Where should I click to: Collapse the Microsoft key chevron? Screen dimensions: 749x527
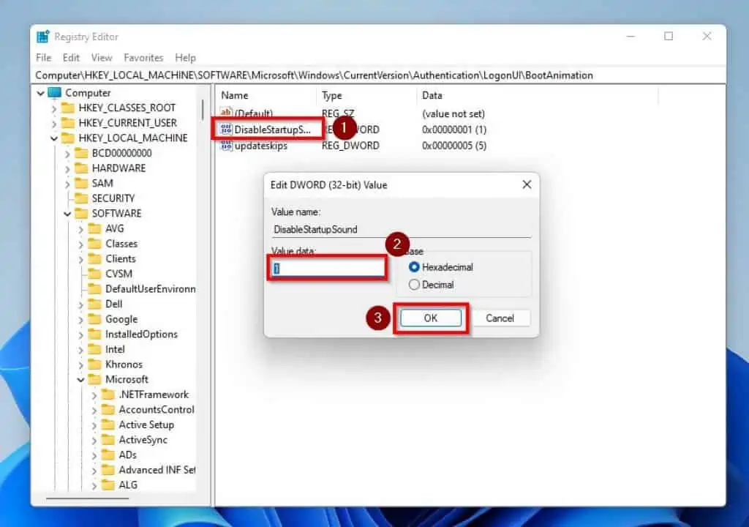point(80,380)
